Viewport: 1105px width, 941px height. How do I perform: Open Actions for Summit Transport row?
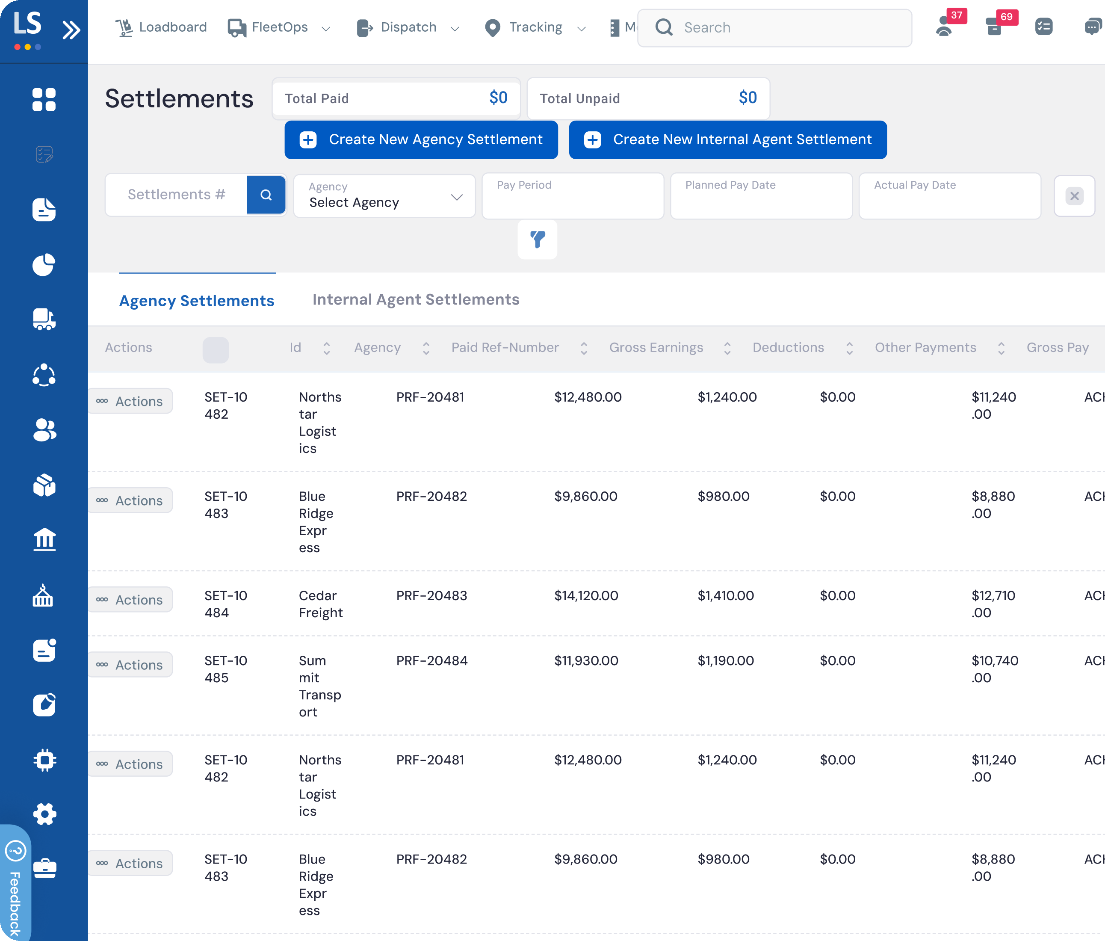[130, 665]
